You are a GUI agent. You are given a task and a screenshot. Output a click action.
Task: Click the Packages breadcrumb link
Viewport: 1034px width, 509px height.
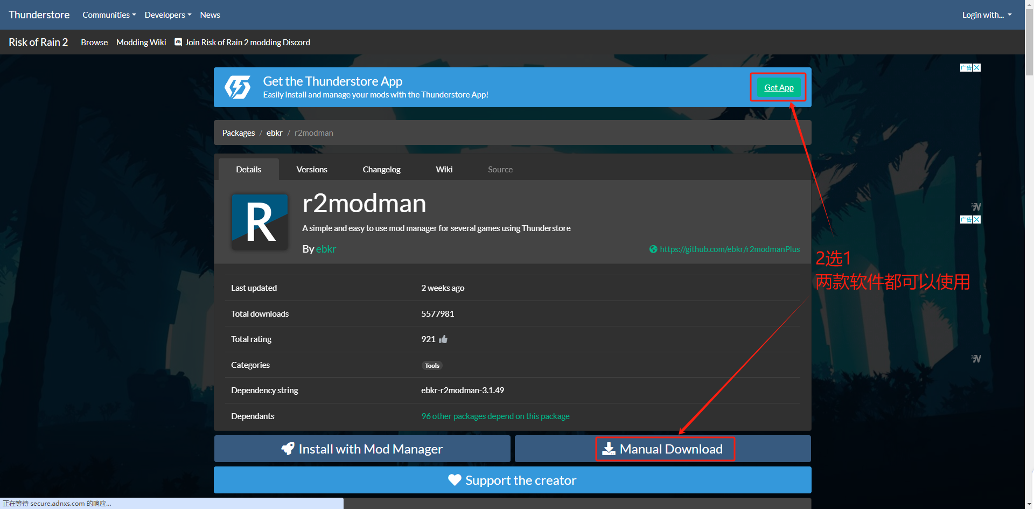coord(239,133)
